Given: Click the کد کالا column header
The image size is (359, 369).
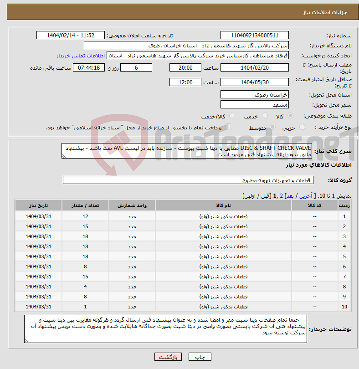Looking at the screenshot, I should [x=315, y=205].
